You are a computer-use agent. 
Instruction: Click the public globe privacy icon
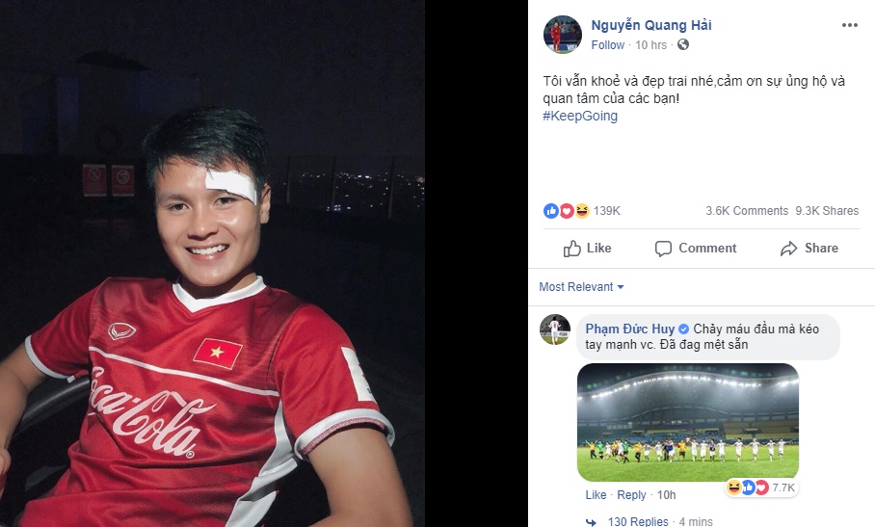[x=683, y=44]
